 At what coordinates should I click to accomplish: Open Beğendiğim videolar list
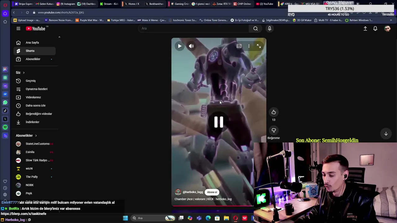[x=34, y=114]
